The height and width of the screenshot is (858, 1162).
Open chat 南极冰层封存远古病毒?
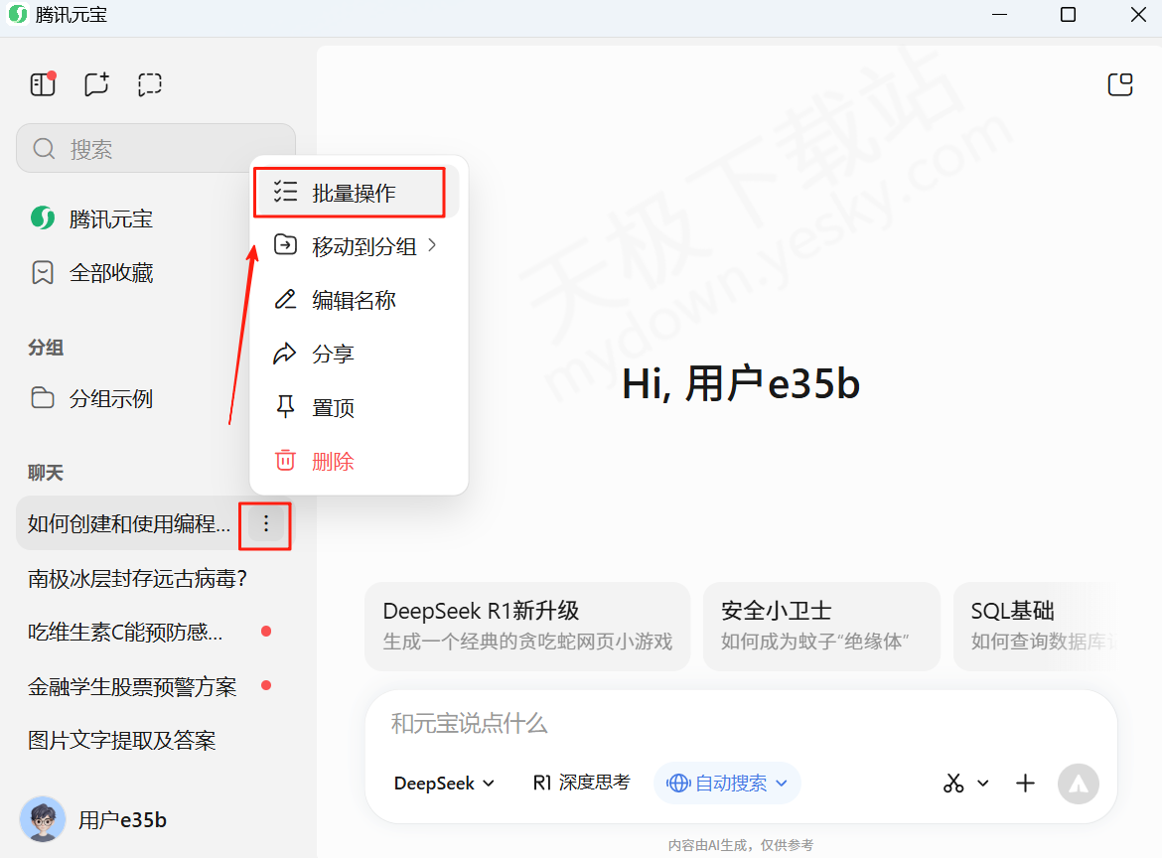click(x=156, y=578)
